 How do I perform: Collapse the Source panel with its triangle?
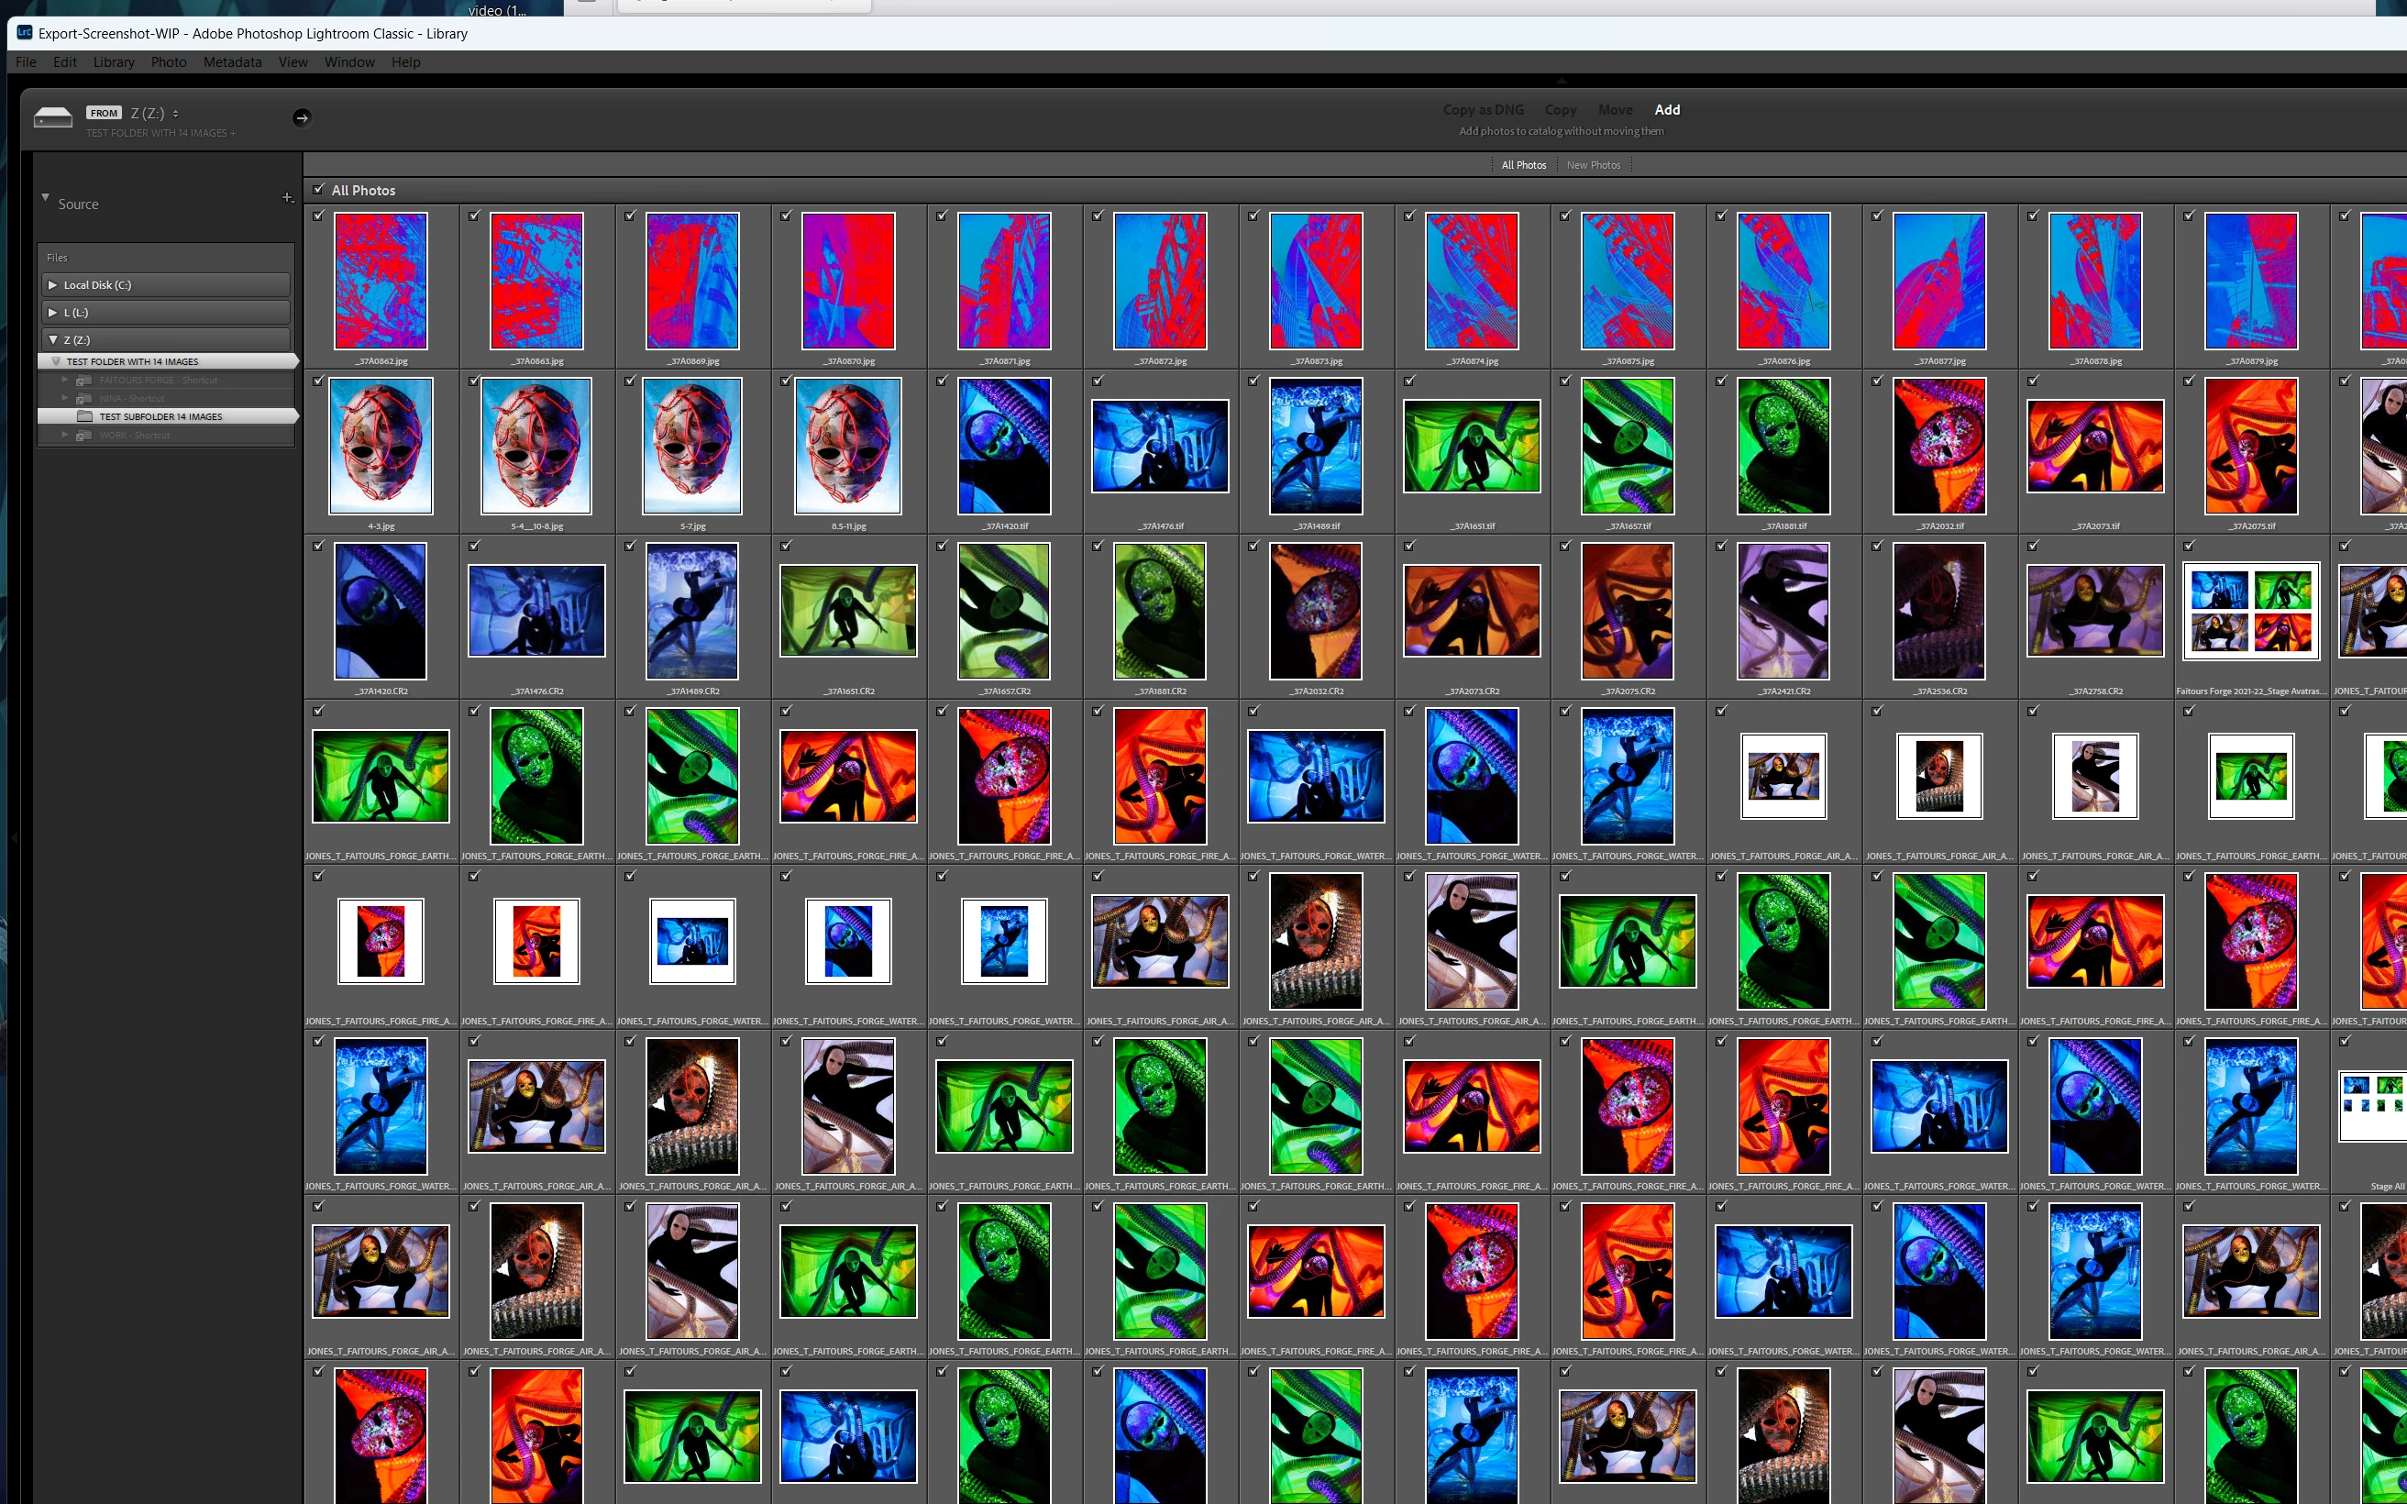(45, 198)
